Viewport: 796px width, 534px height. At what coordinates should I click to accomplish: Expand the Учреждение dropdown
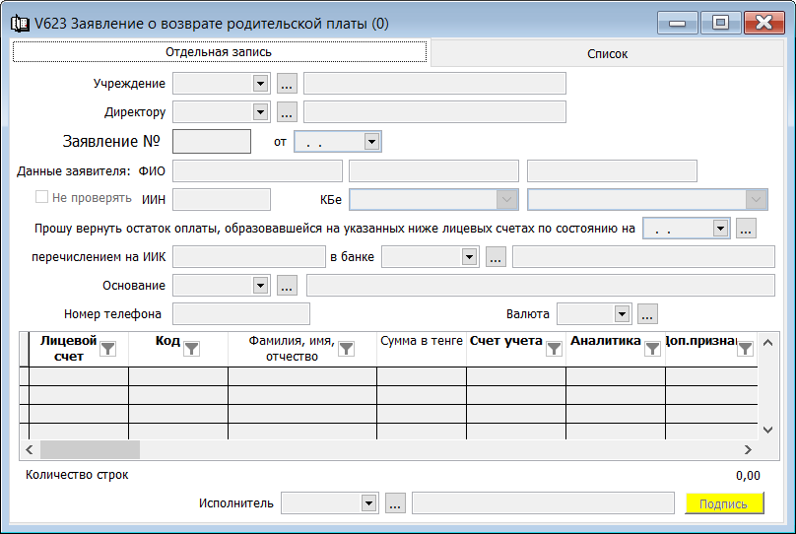click(x=260, y=83)
